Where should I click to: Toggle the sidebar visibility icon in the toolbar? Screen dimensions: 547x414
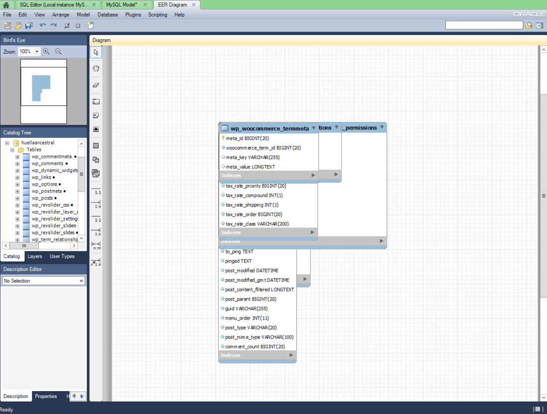[540, 25]
